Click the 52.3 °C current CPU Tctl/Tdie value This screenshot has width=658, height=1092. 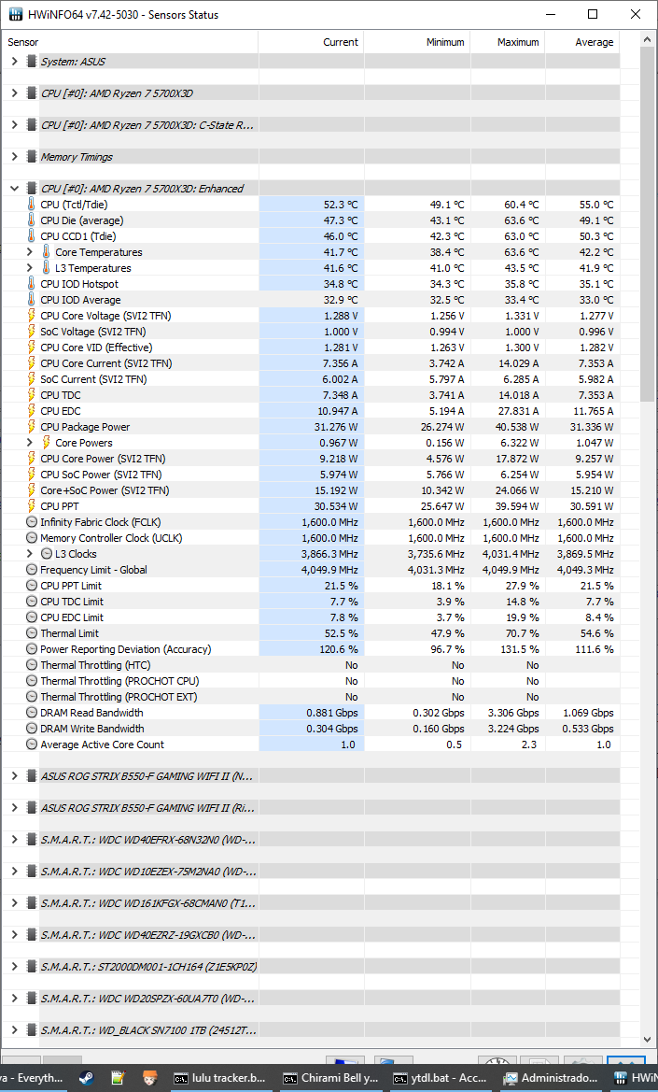pos(341,204)
